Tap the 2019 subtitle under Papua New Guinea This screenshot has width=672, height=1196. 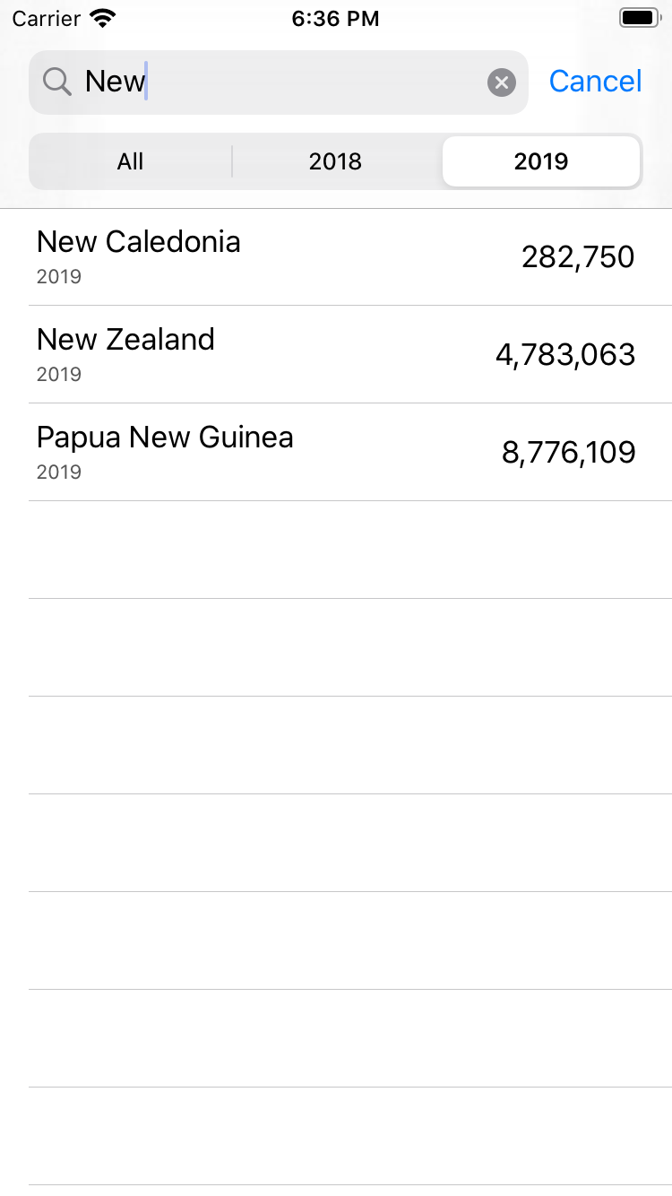point(59,472)
